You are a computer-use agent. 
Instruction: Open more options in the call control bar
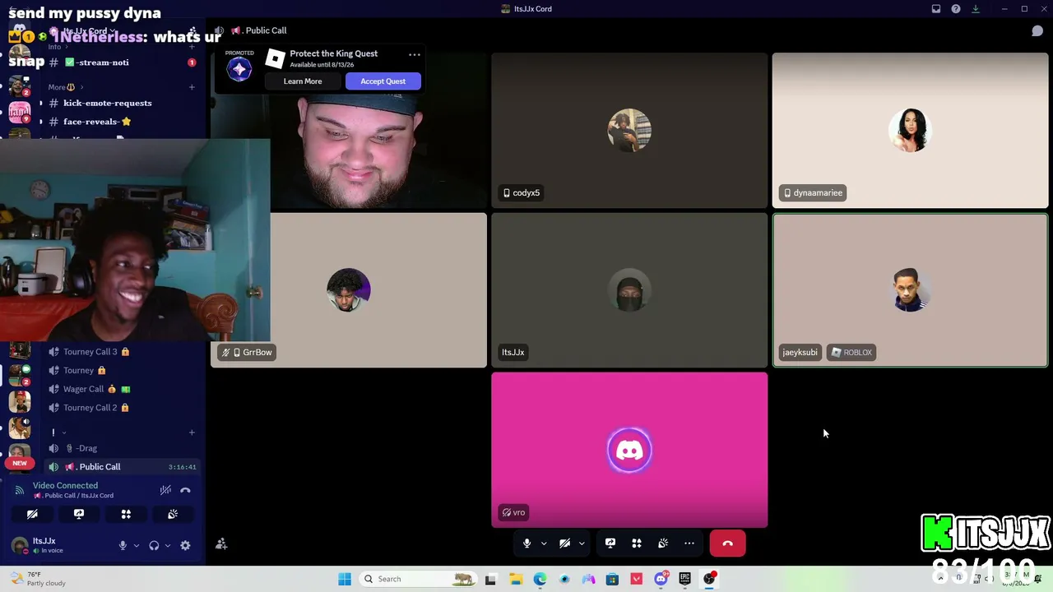pos(689,543)
